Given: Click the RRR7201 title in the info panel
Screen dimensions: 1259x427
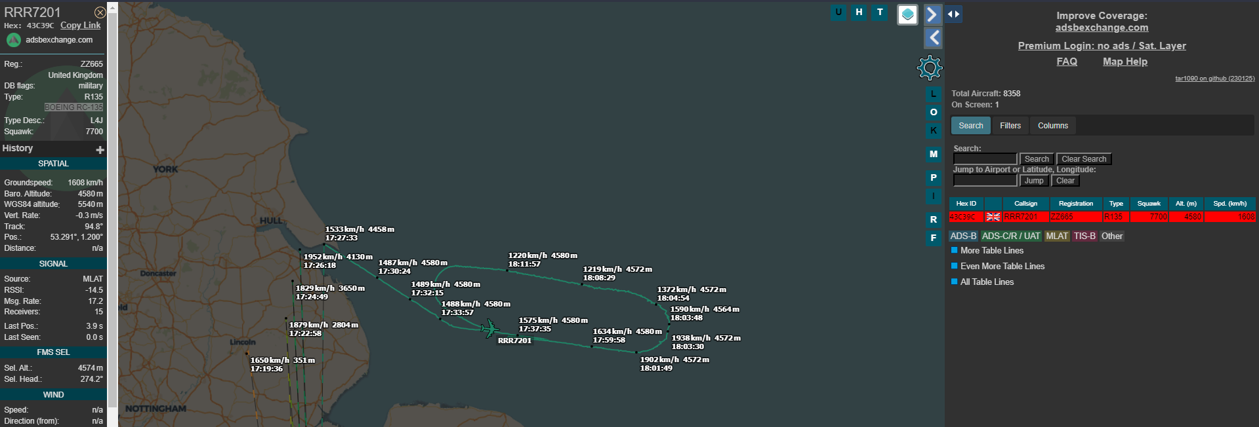Looking at the screenshot, I should [32, 12].
